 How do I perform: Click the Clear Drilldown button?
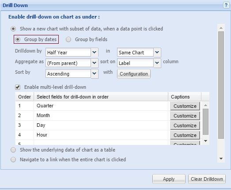(x=207, y=179)
